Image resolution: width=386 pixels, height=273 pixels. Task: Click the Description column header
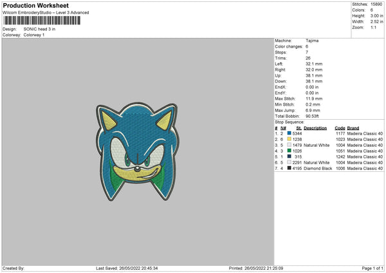315,127
